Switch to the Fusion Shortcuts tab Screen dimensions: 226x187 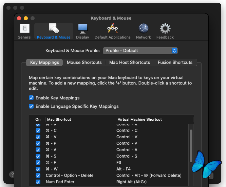[175, 63]
